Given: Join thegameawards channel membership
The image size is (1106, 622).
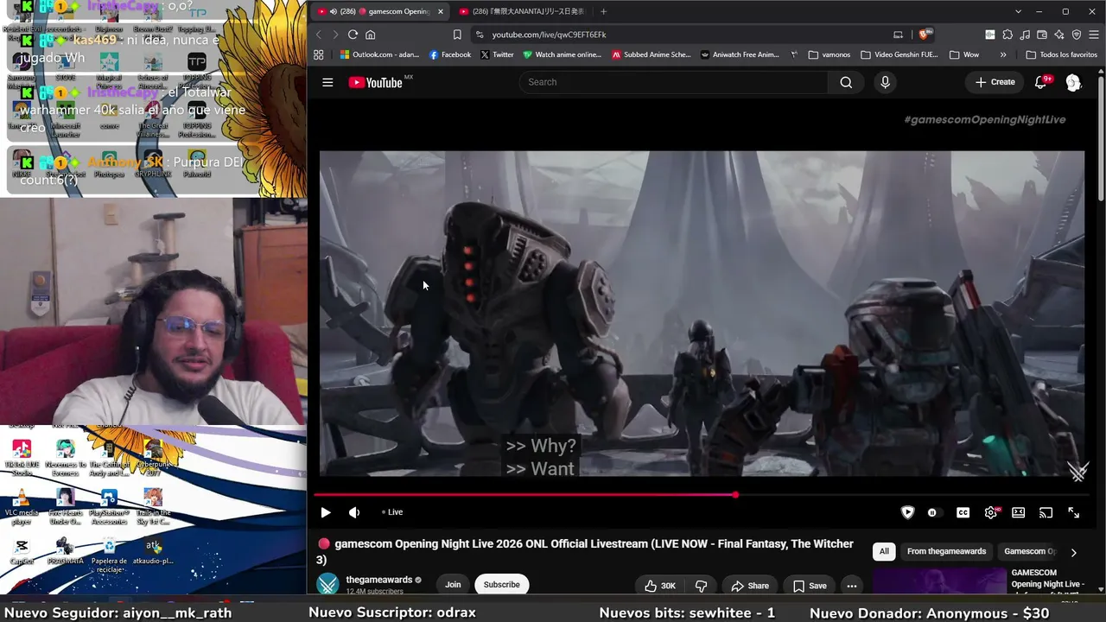Looking at the screenshot, I should tap(453, 585).
